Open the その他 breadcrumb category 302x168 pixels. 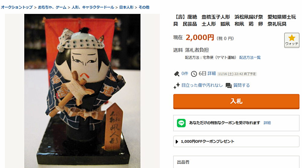point(144,7)
